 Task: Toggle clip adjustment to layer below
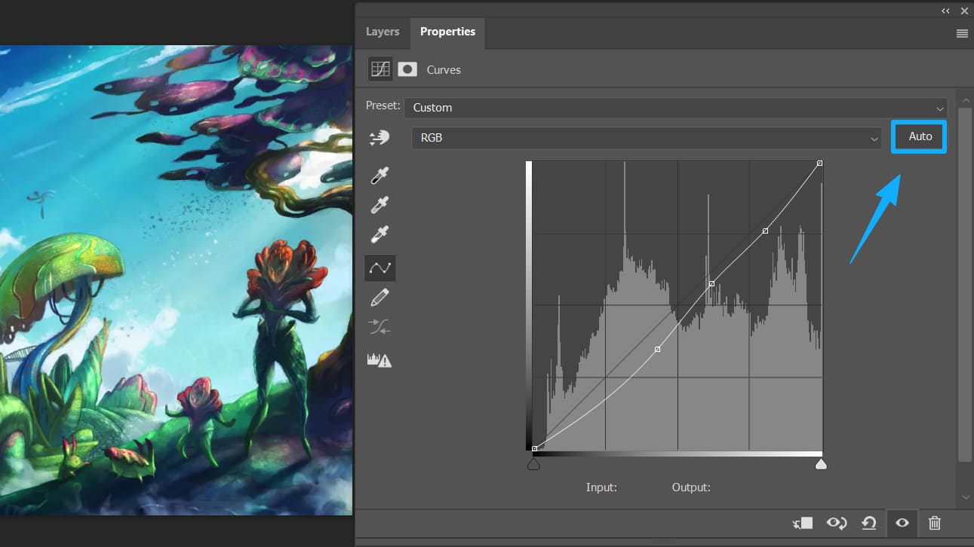803,523
